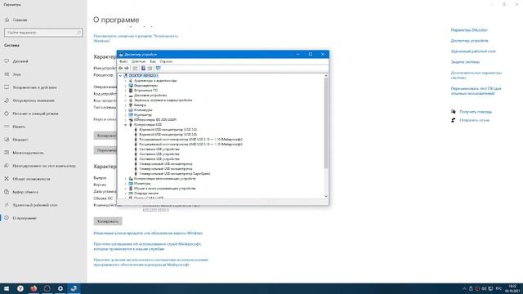Expand Monitors (Мониторы) node
The image size is (523, 294).
pos(126,183)
